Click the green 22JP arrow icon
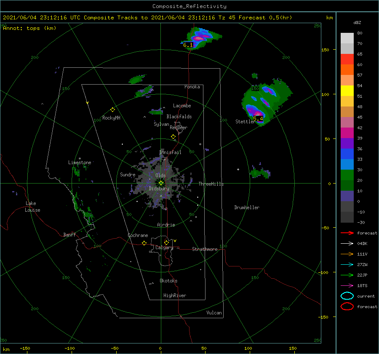Image resolution: width=379 pixels, height=354 pixels. 347,275
